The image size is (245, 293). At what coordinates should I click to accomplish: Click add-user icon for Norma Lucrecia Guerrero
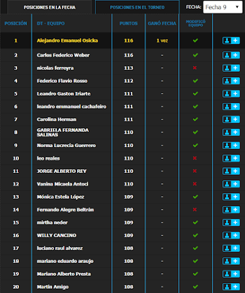(231, 145)
